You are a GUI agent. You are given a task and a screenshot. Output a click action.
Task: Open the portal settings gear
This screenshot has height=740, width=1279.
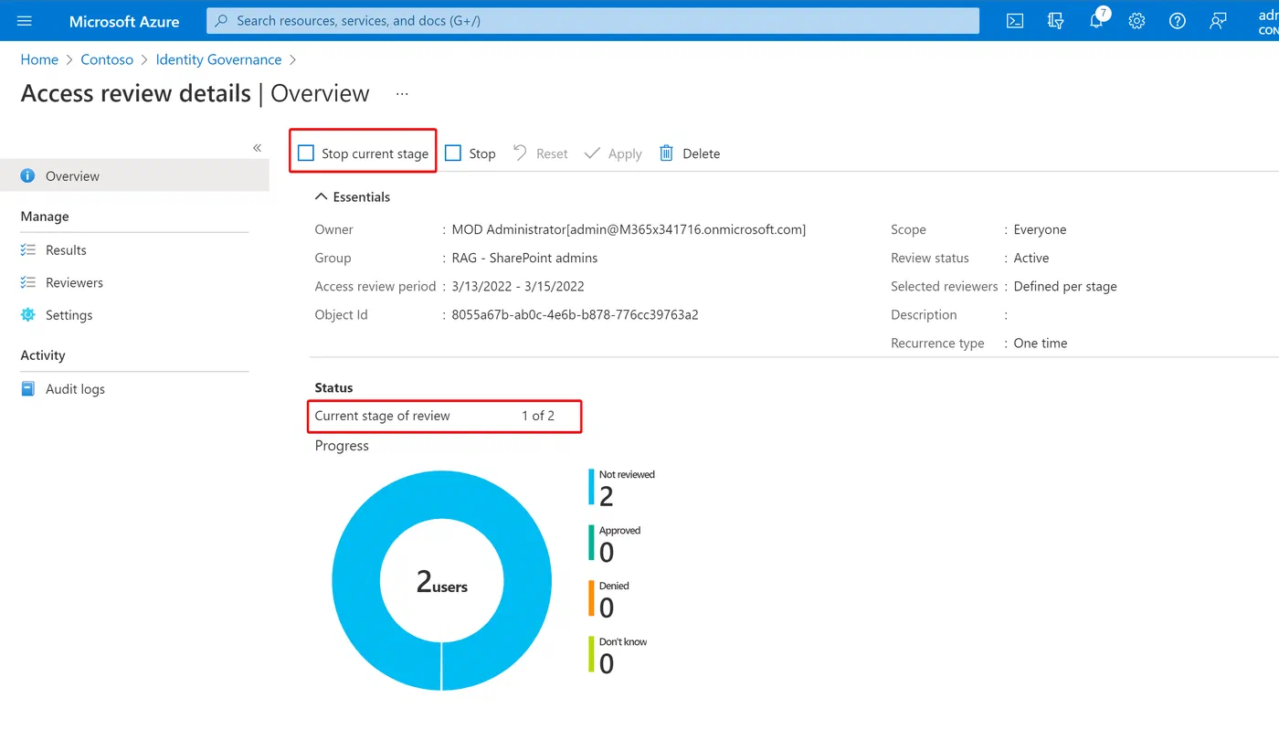[1136, 21]
